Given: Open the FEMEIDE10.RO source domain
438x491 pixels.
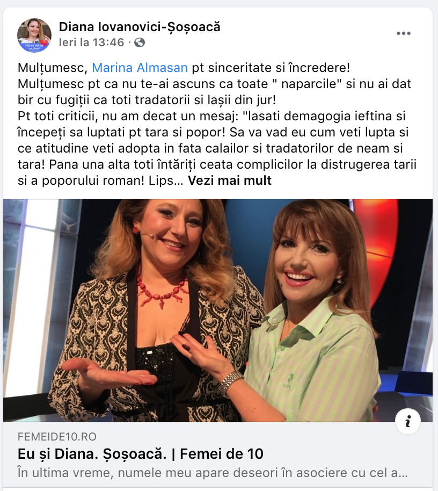Looking at the screenshot, I should pos(57,437).
